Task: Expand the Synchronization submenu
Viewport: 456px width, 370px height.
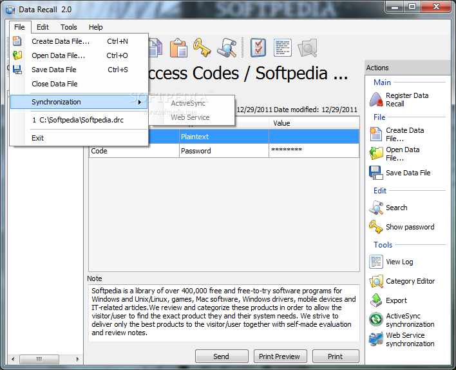Action: click(79, 102)
